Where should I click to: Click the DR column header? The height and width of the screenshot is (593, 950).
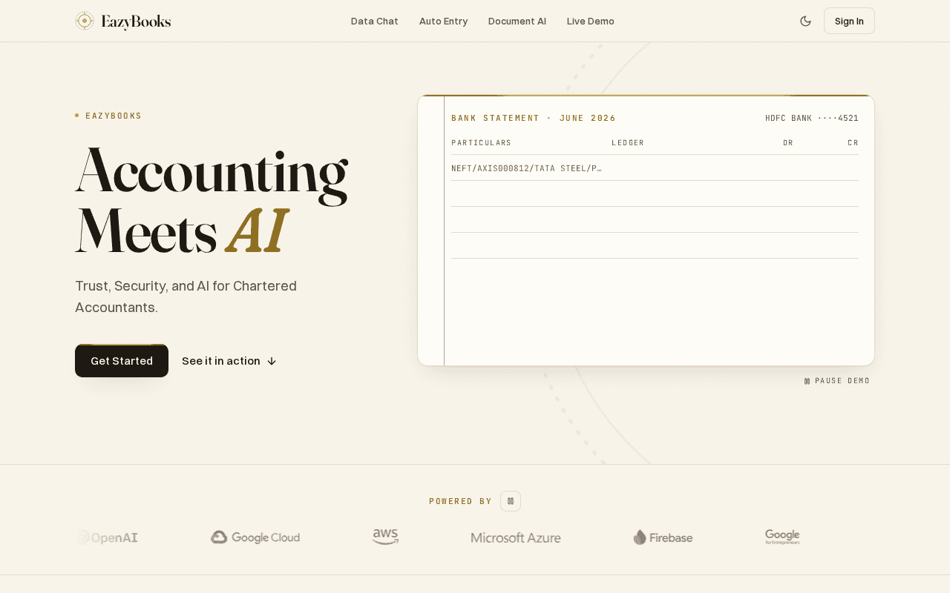(x=788, y=142)
